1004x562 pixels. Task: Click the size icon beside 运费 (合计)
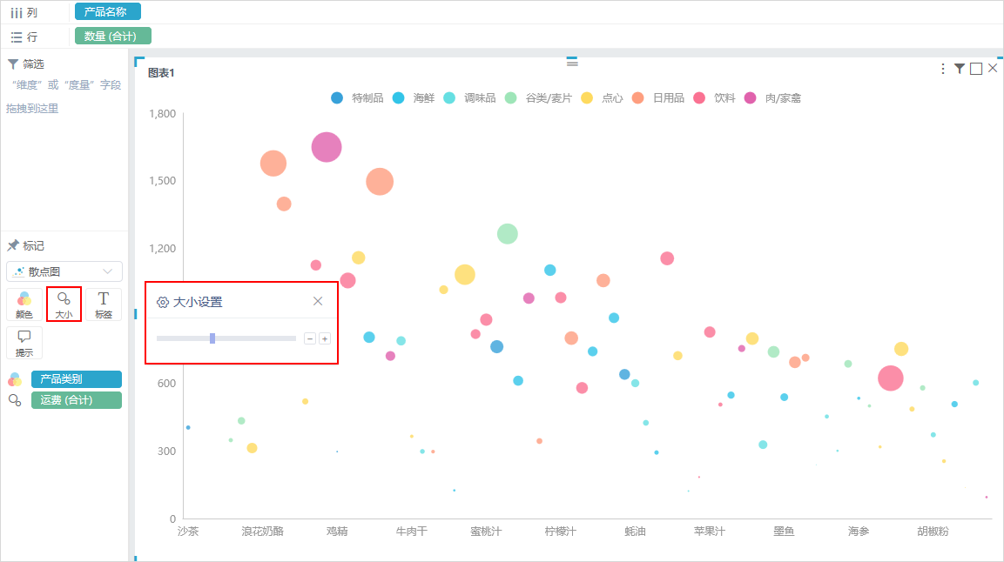(x=15, y=400)
